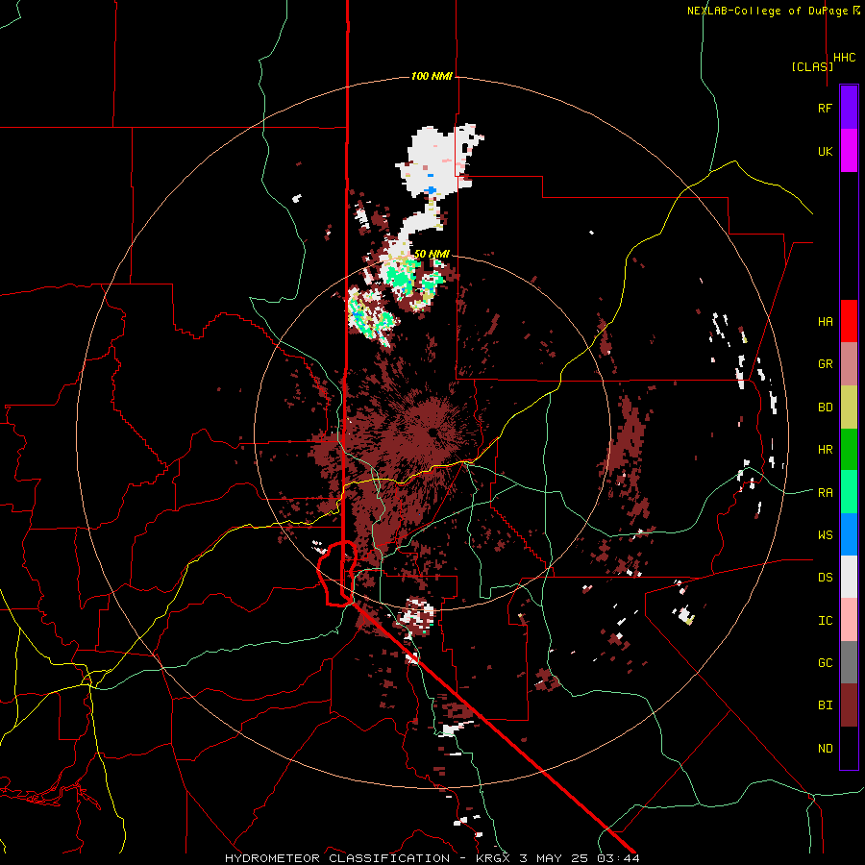Select the IC pink legend swatch

849,620
